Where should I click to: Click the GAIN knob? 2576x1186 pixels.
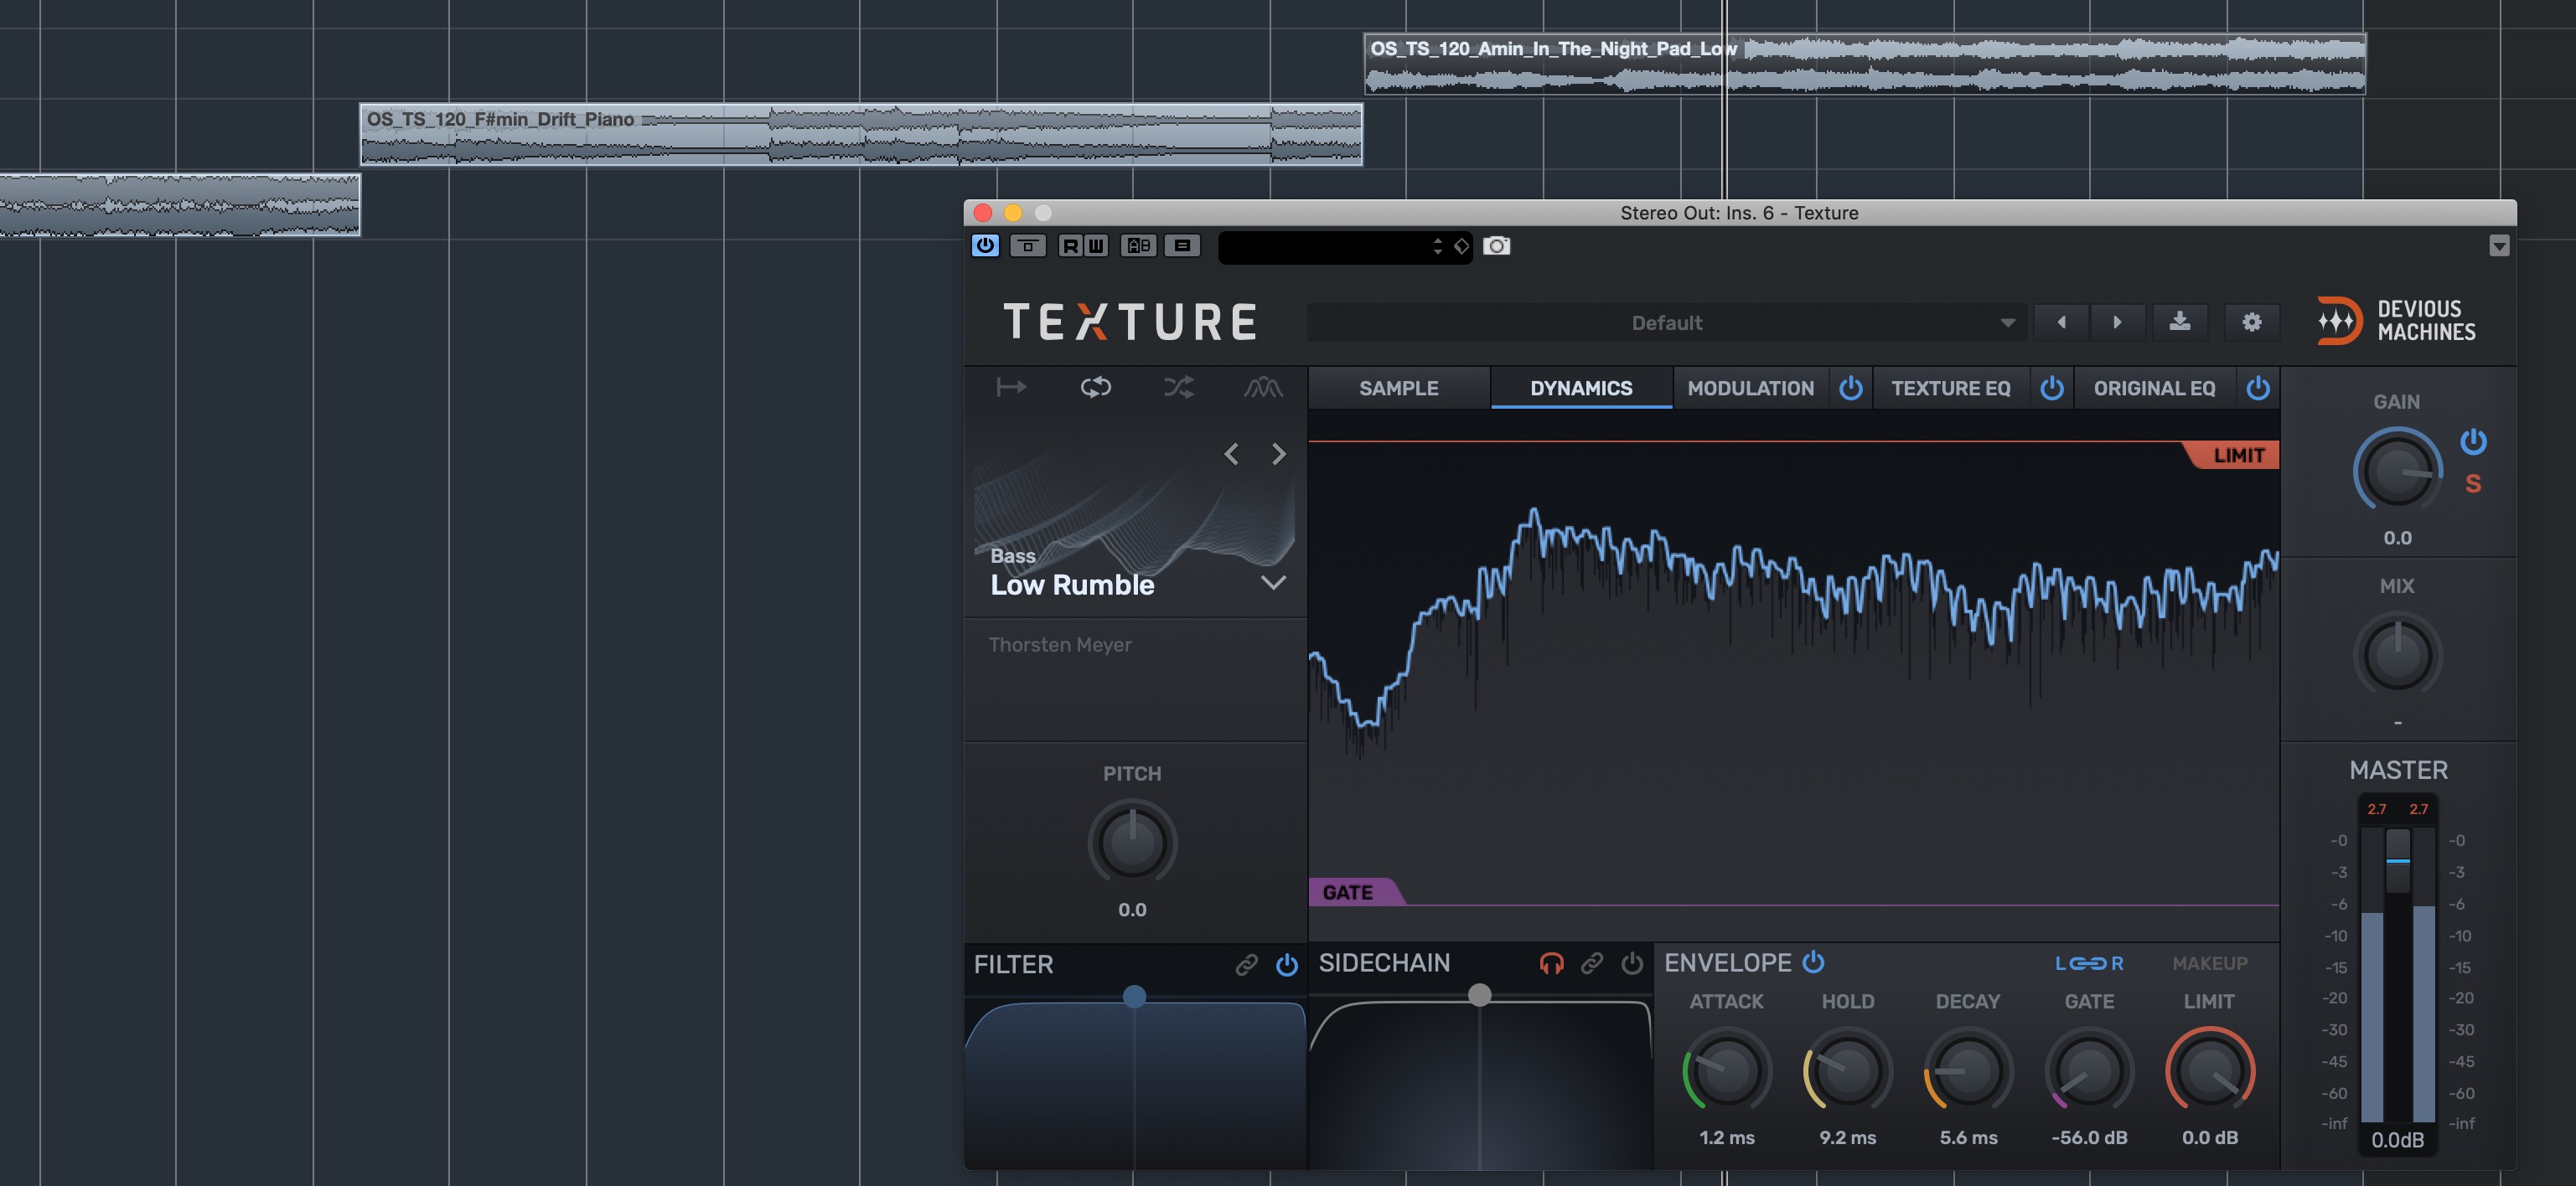pos(2397,470)
